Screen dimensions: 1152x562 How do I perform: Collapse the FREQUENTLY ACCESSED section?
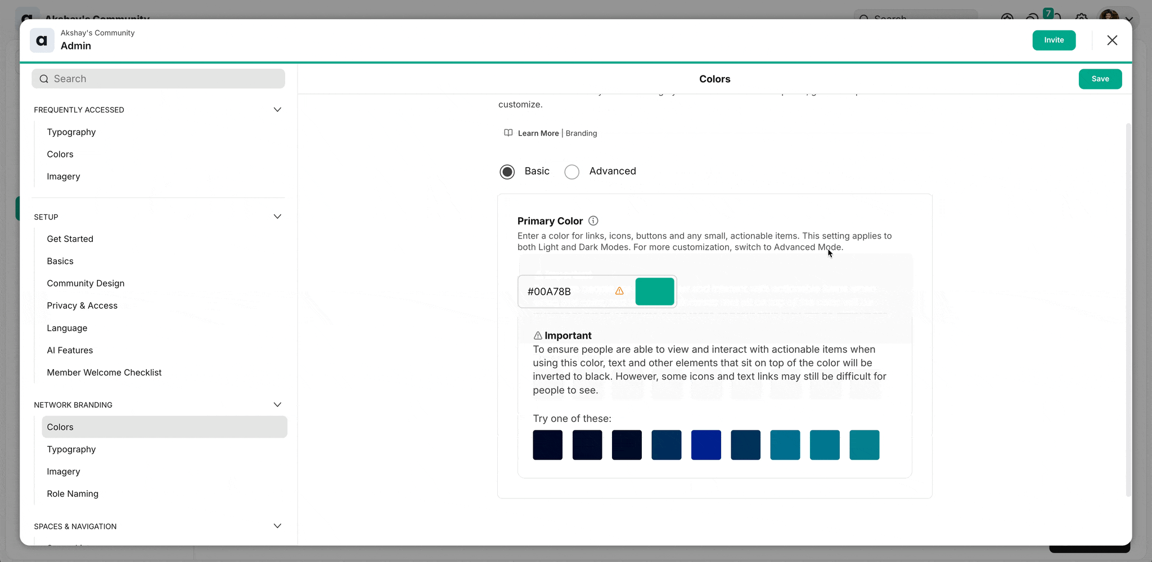point(277,110)
